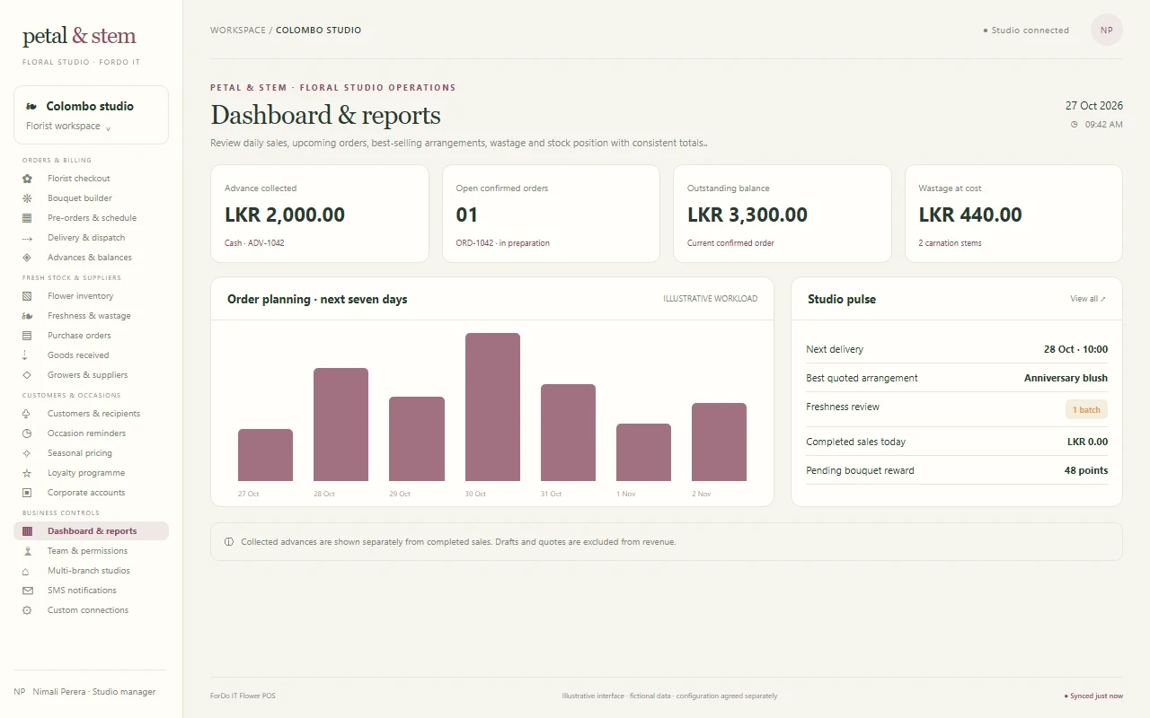Viewport: 1150px width, 718px height.
Task: Click the Advances & balances diamond icon
Action: click(27, 258)
